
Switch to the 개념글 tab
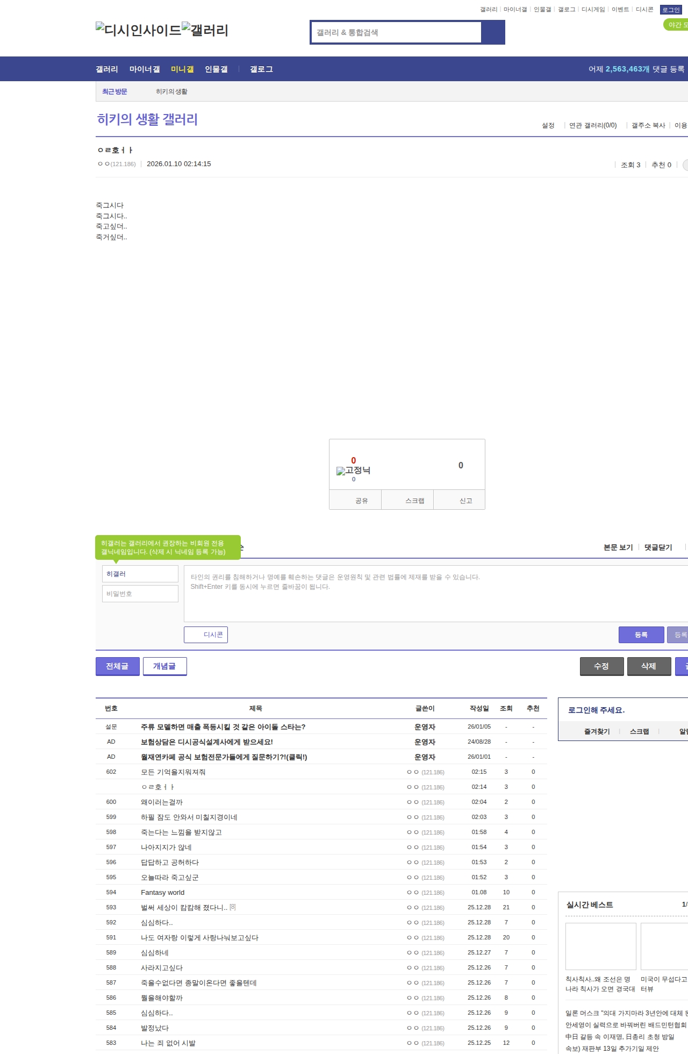click(165, 666)
